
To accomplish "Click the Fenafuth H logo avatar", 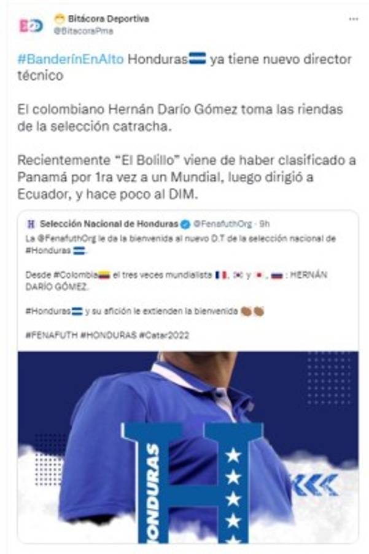I will point(31,223).
